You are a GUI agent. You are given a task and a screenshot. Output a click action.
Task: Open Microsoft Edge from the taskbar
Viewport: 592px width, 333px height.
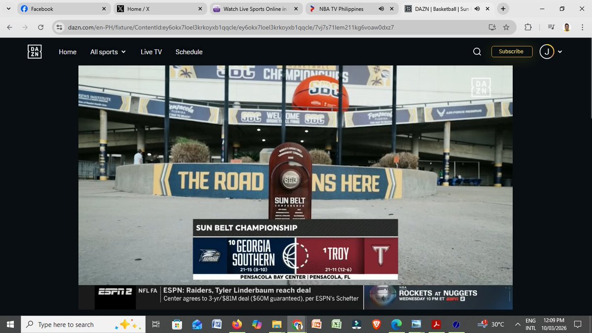(x=396, y=324)
